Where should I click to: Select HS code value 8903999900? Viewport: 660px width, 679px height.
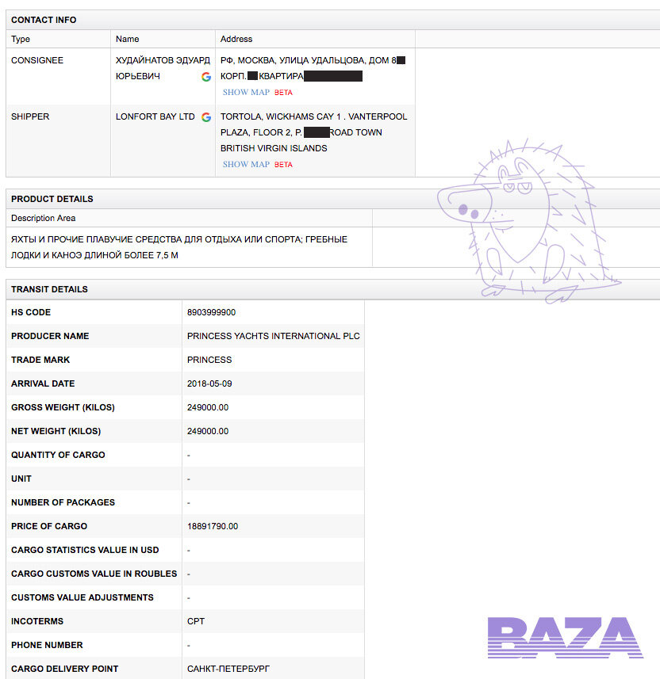click(x=212, y=312)
